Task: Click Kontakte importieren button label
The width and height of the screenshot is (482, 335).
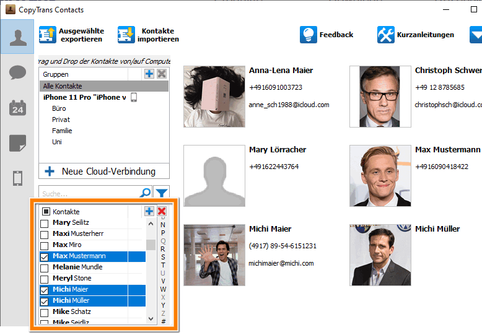Action: pos(158,35)
